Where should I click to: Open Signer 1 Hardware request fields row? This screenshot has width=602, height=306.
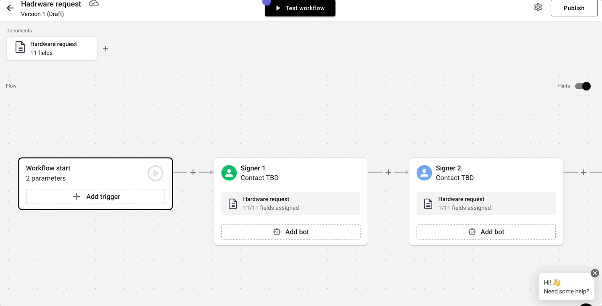coord(291,203)
